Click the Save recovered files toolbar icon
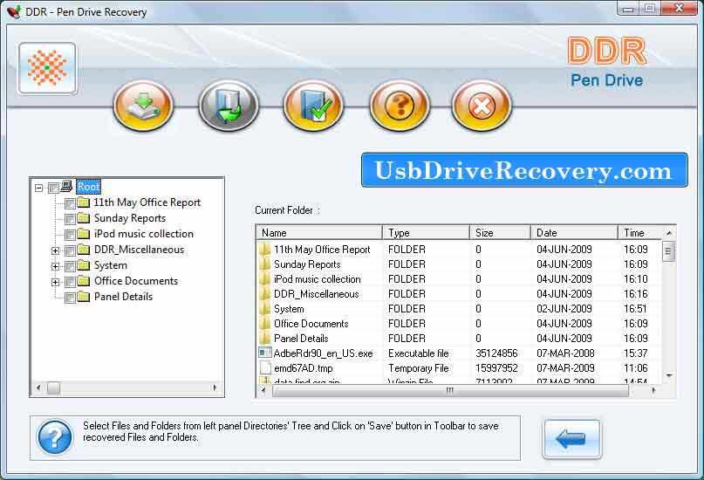 click(x=229, y=106)
